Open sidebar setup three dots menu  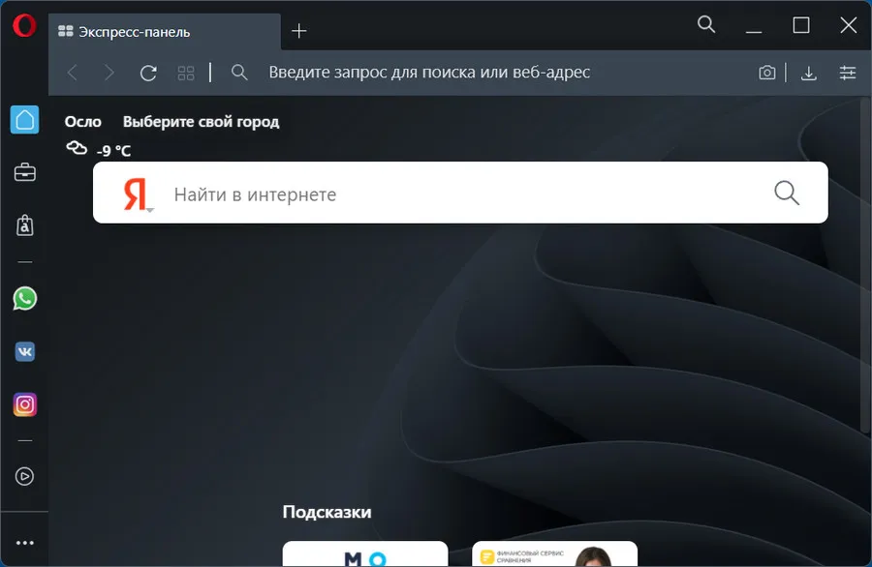click(x=24, y=543)
